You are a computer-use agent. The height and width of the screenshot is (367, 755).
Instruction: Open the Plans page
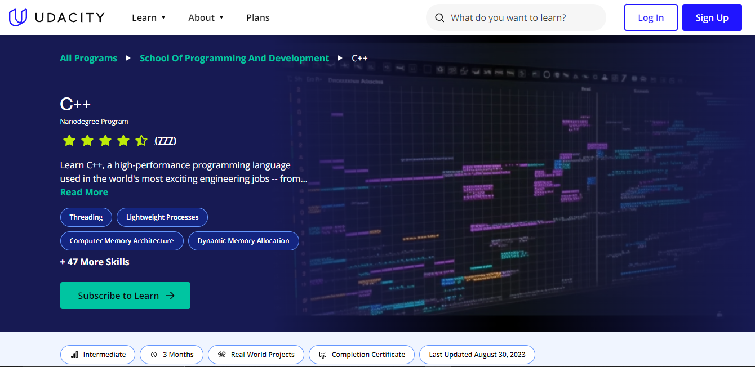(x=258, y=17)
